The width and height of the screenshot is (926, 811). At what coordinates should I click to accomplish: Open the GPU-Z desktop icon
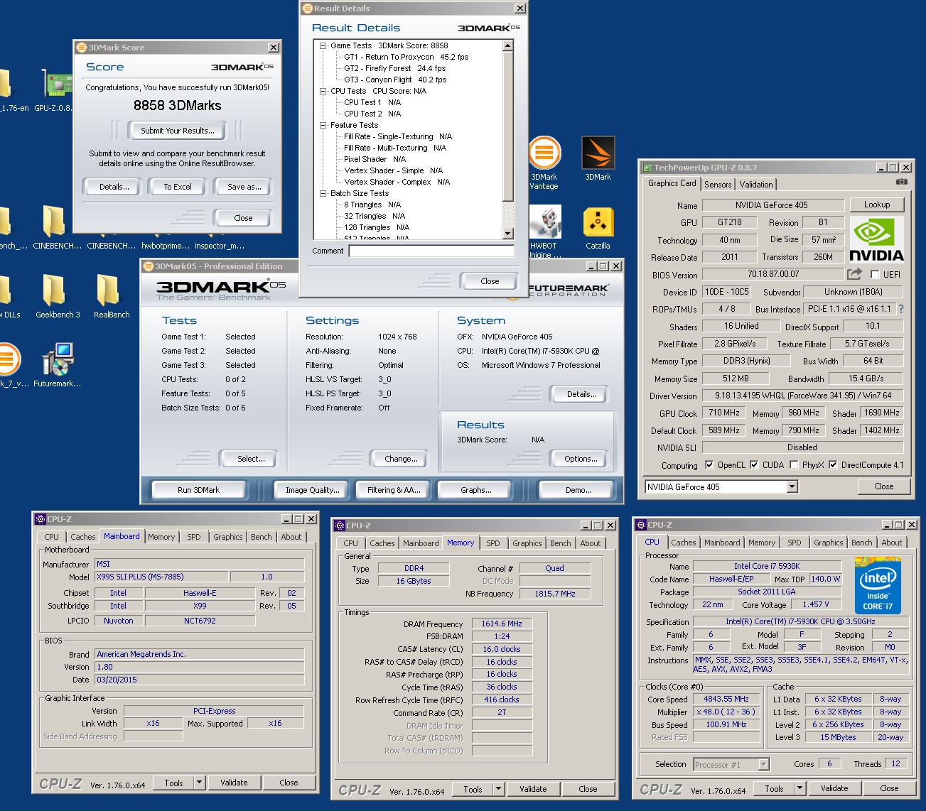click(x=55, y=91)
